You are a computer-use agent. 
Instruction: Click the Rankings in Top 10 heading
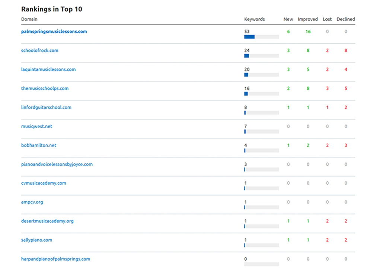click(51, 9)
